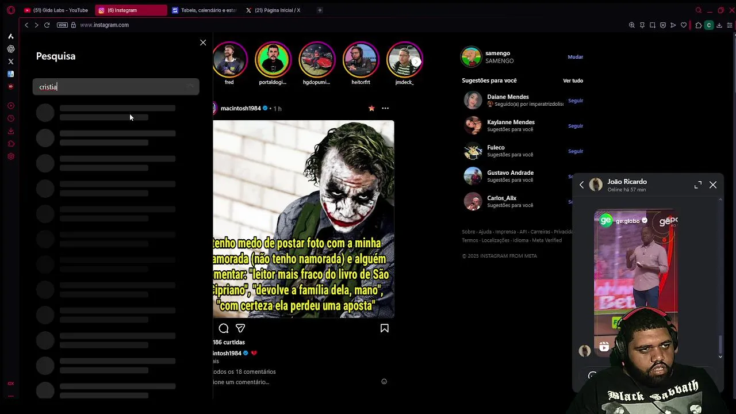Open Downloads icon in the sidebar
The width and height of the screenshot is (736, 414).
coord(10,131)
